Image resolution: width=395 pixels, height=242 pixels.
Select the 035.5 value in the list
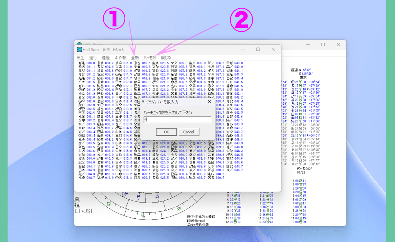click(201, 143)
